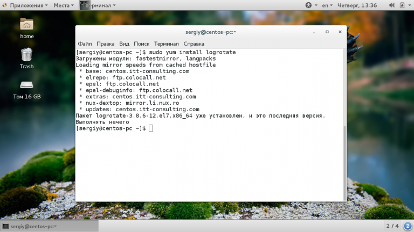Click the battery power icon
The image size is (414, 232).
pyautogui.click(x=402, y=5)
